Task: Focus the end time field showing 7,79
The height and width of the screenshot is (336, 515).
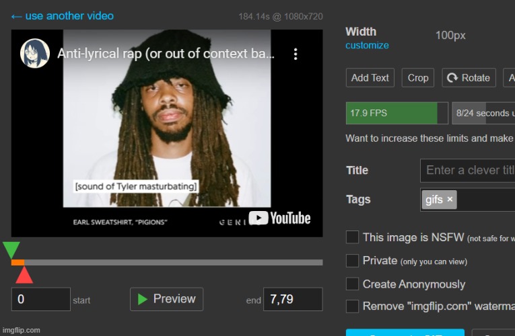Action: 293,299
